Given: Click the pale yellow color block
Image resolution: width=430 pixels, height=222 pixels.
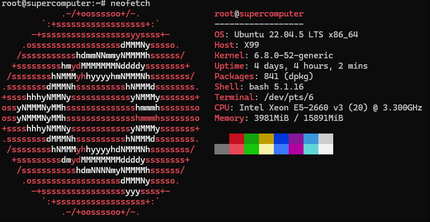Looking at the screenshot, I should tap(266, 149).
